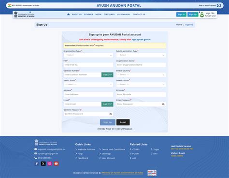
Task: Open the RAV related link
Action: coord(156,154)
